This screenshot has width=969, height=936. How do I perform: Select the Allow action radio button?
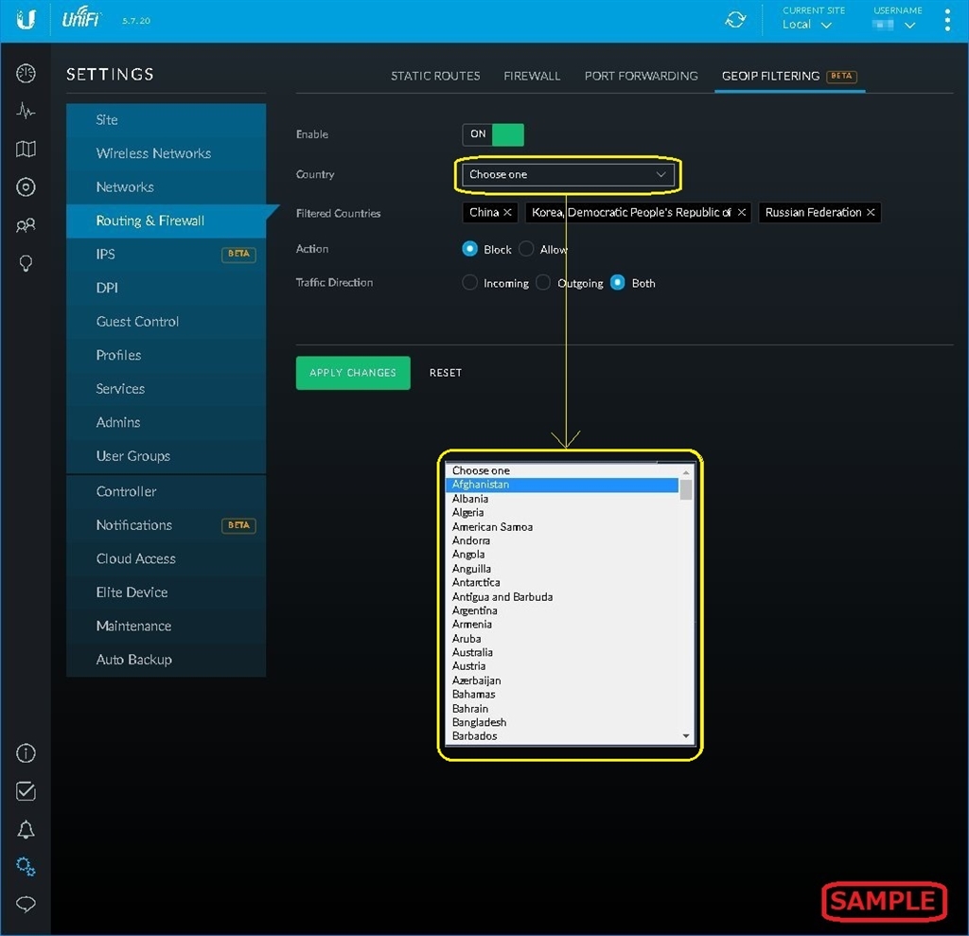526,249
